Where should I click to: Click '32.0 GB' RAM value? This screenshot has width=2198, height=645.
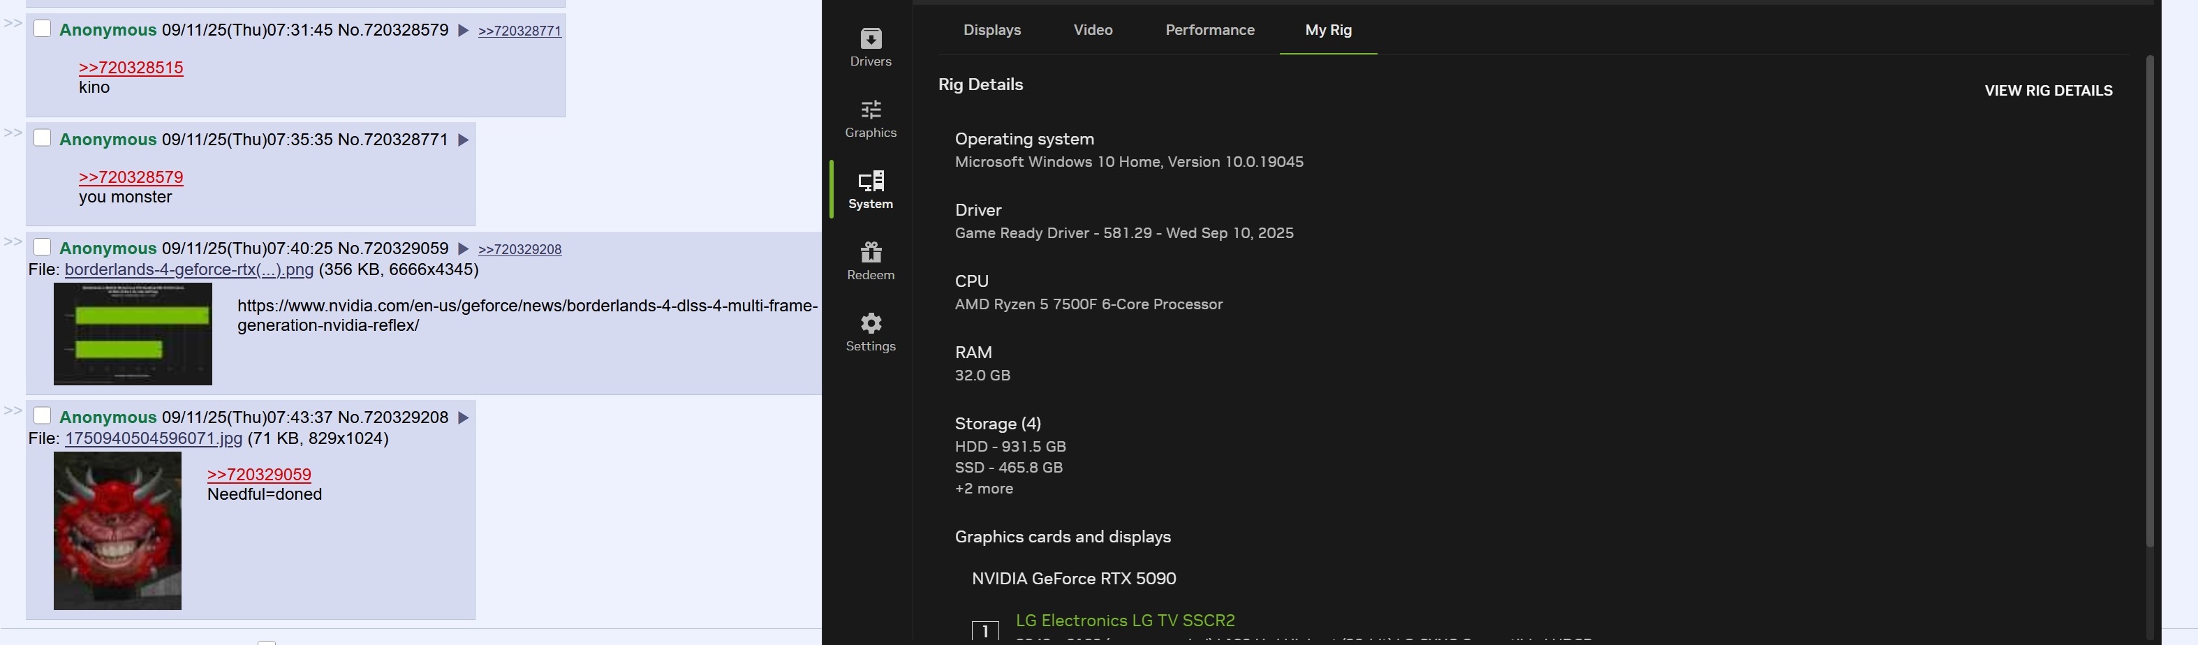coord(982,376)
